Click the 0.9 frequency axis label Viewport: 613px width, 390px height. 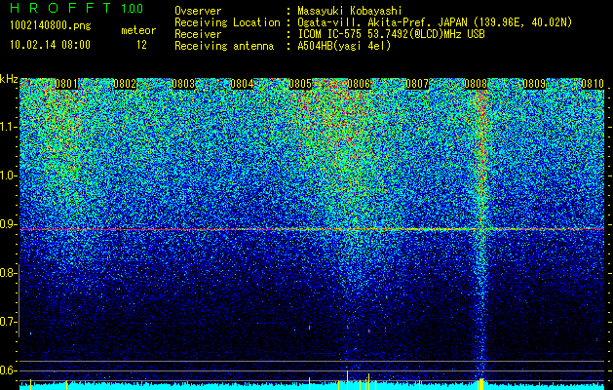[x=8, y=224]
